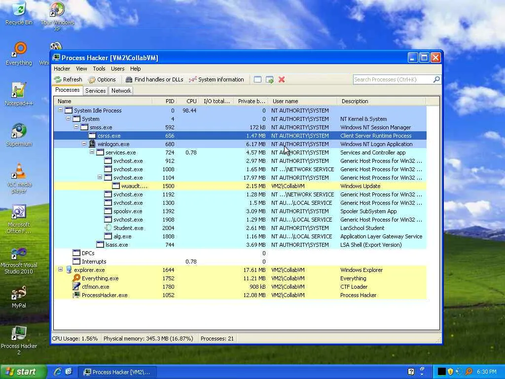The width and height of the screenshot is (505, 379).
Task: Click the find window and thread icon
Action: point(270,79)
